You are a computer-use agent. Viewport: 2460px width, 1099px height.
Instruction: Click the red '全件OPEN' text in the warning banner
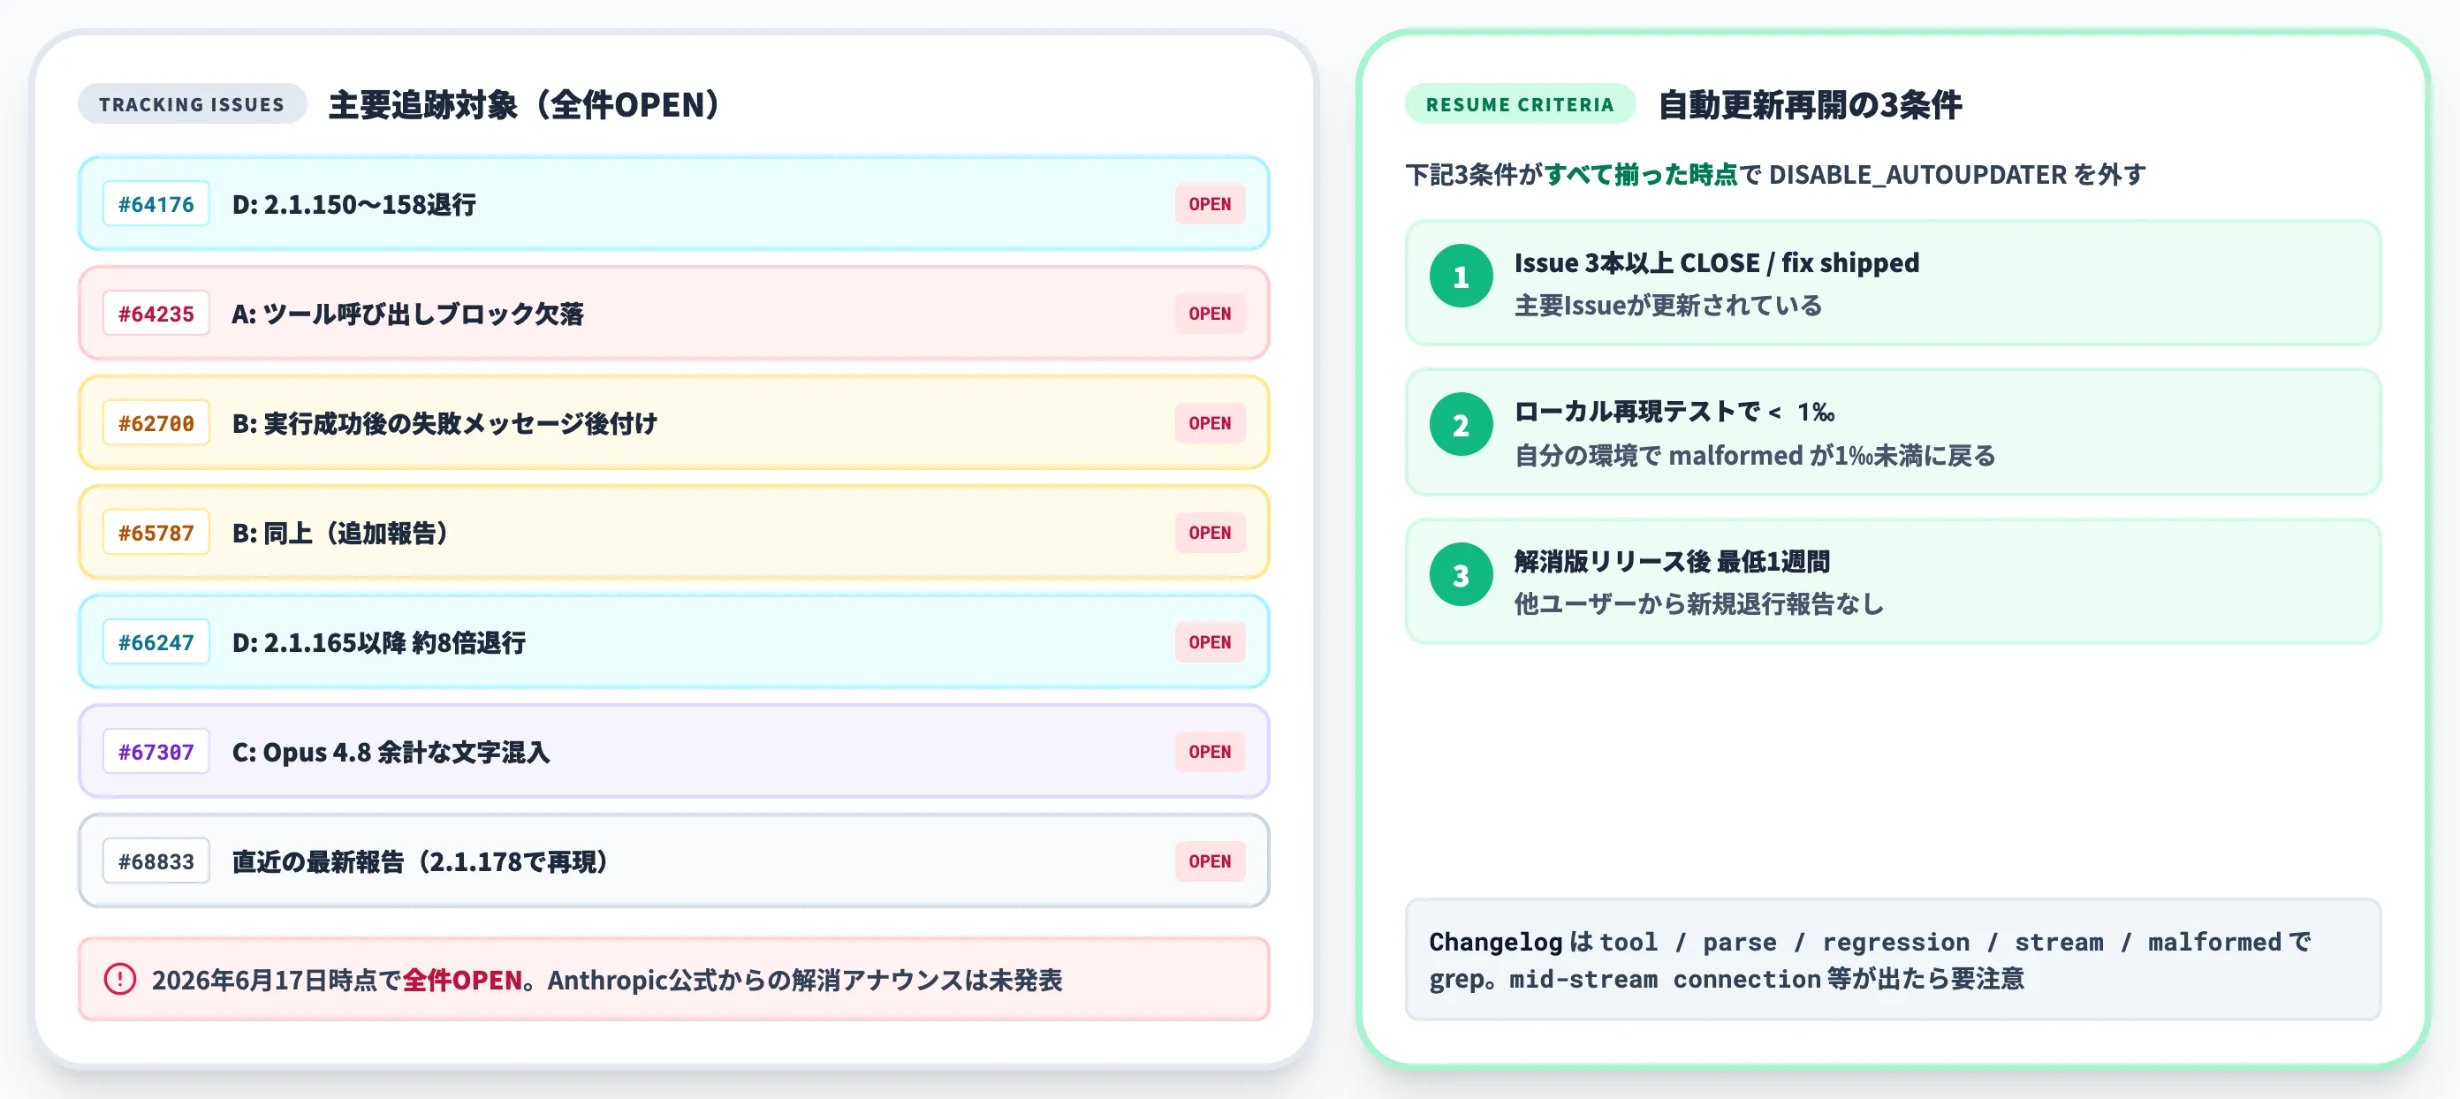tap(462, 980)
